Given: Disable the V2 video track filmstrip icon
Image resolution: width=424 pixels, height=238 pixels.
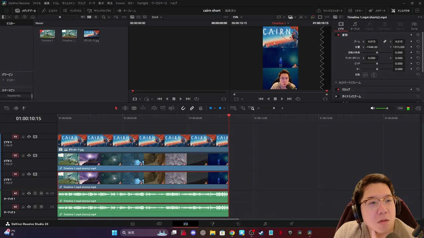Looking at the screenshot, I should coord(35,155).
